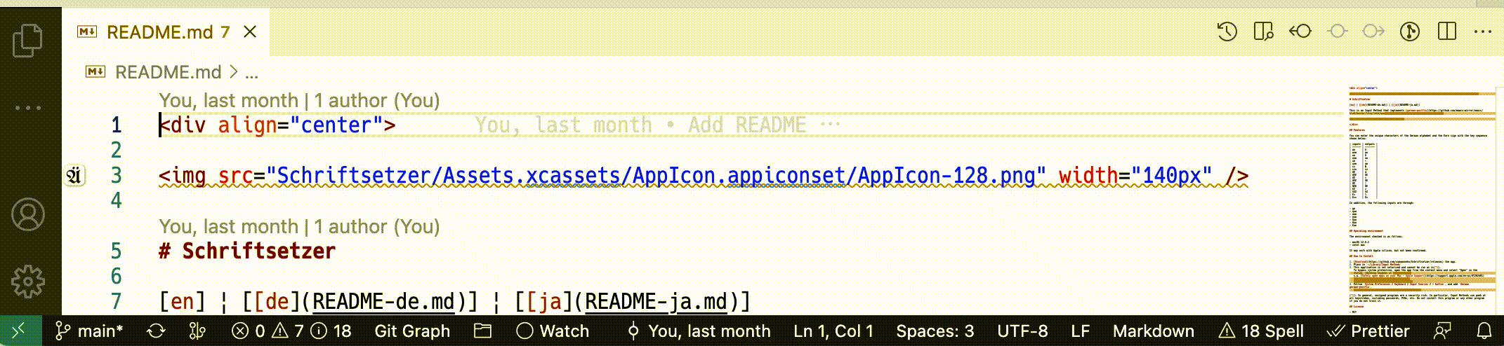
Task: Open the Manage gear menu
Action: (28, 282)
